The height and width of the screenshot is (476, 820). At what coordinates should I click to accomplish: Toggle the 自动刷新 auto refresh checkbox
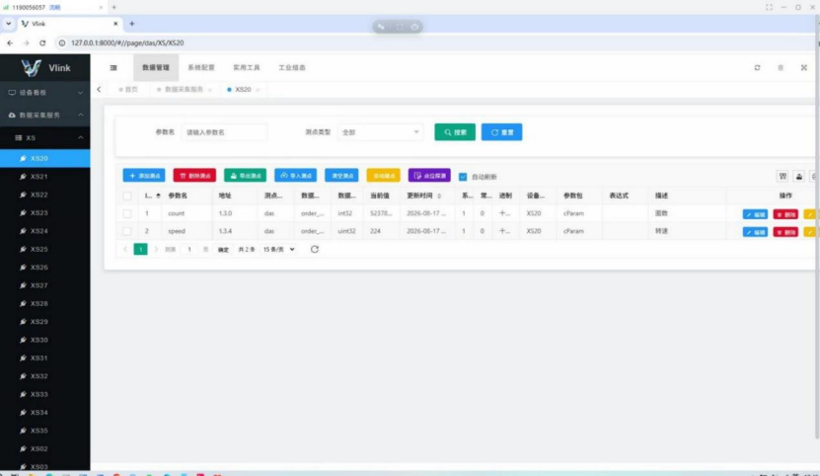463,177
